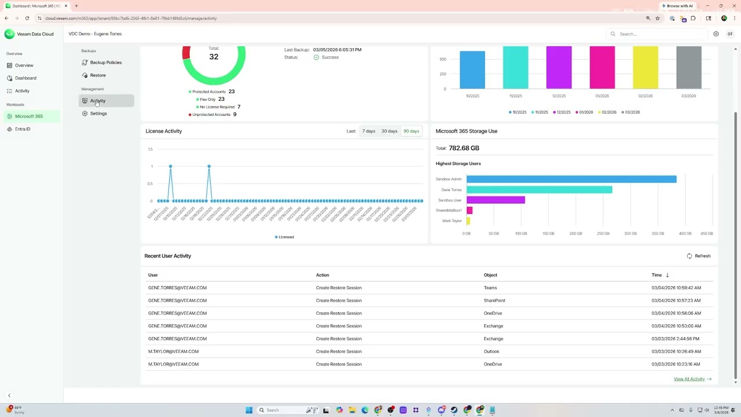Open the Windows Start menu

tap(249, 410)
